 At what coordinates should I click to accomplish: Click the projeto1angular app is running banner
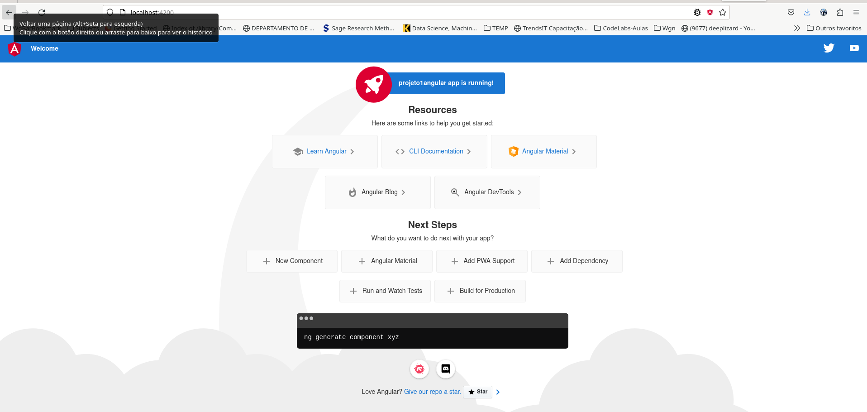[446, 83]
